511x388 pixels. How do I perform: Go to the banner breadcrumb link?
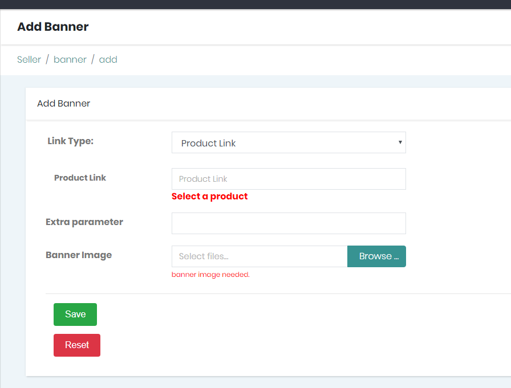[x=70, y=60]
